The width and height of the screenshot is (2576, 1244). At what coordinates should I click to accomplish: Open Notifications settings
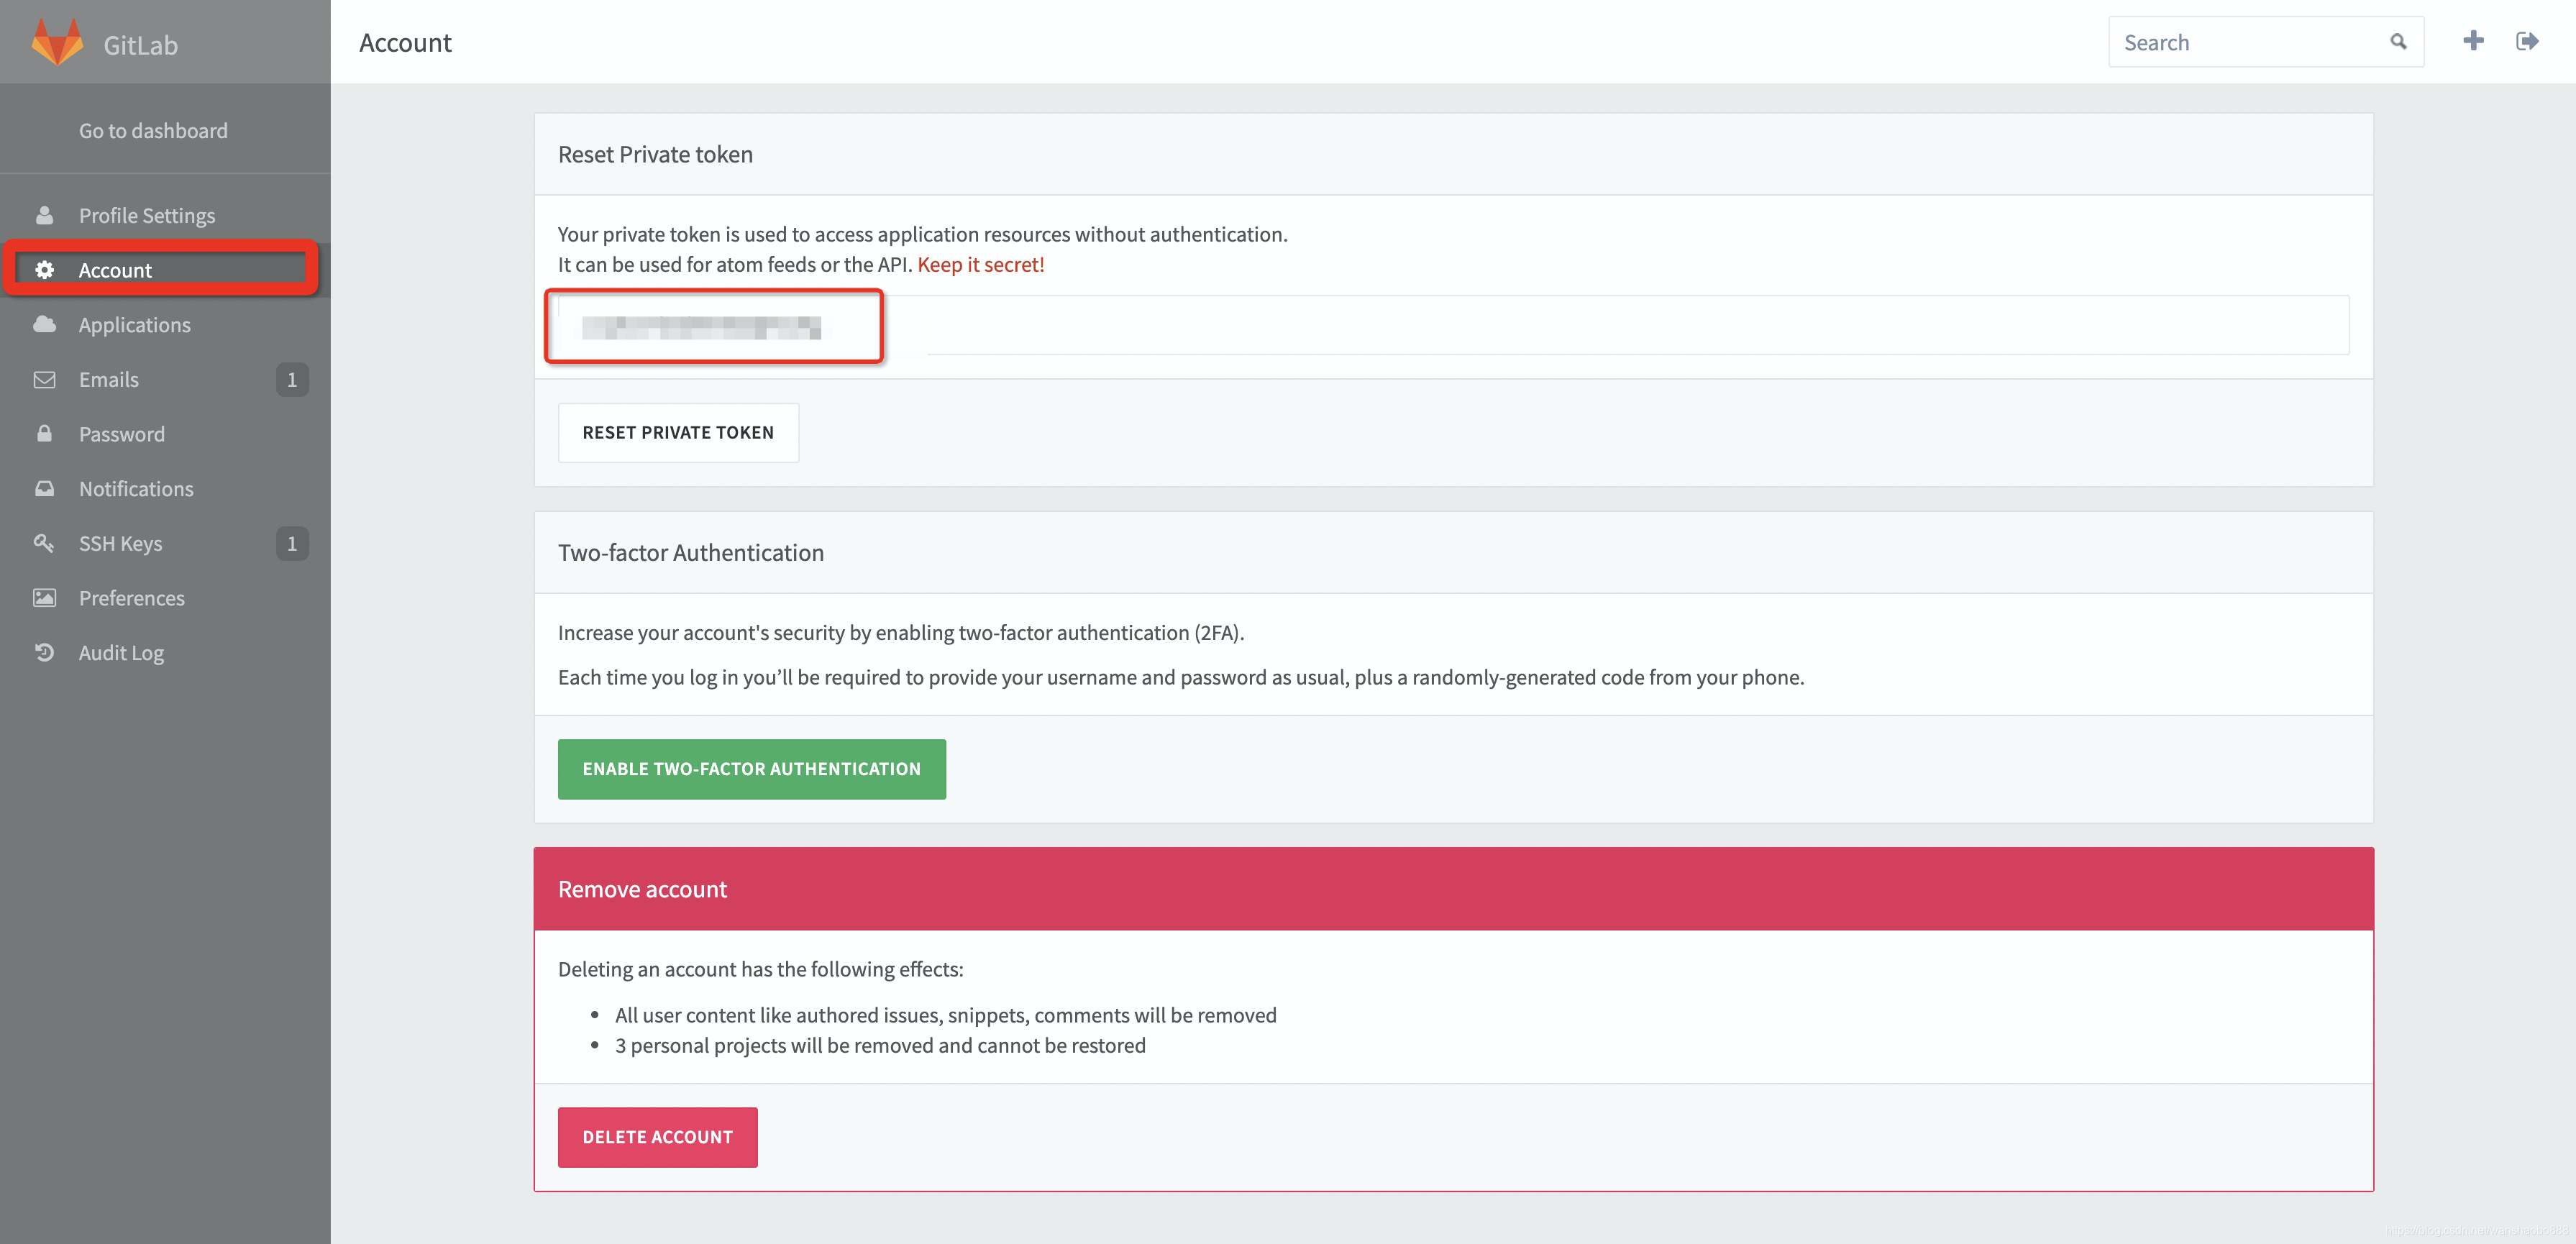(165, 488)
